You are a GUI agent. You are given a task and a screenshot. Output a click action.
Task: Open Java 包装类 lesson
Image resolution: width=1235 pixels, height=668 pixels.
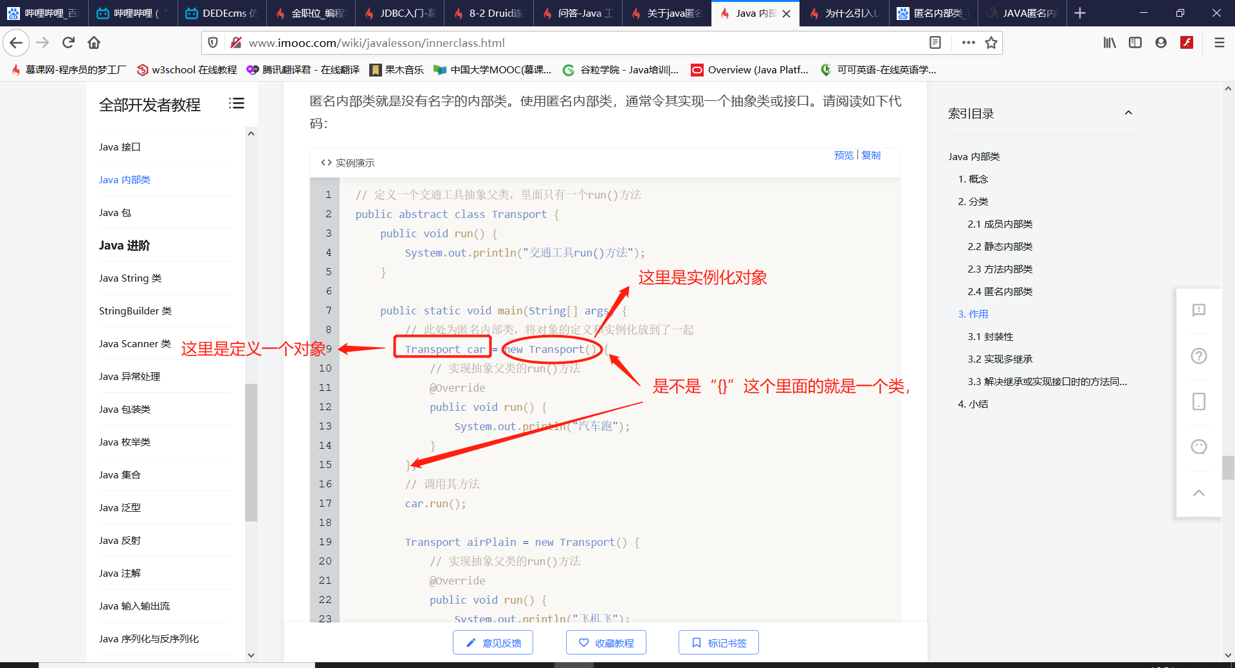tap(125, 409)
